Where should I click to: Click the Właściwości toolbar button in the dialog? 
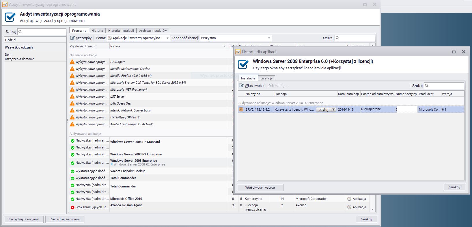coord(252,85)
